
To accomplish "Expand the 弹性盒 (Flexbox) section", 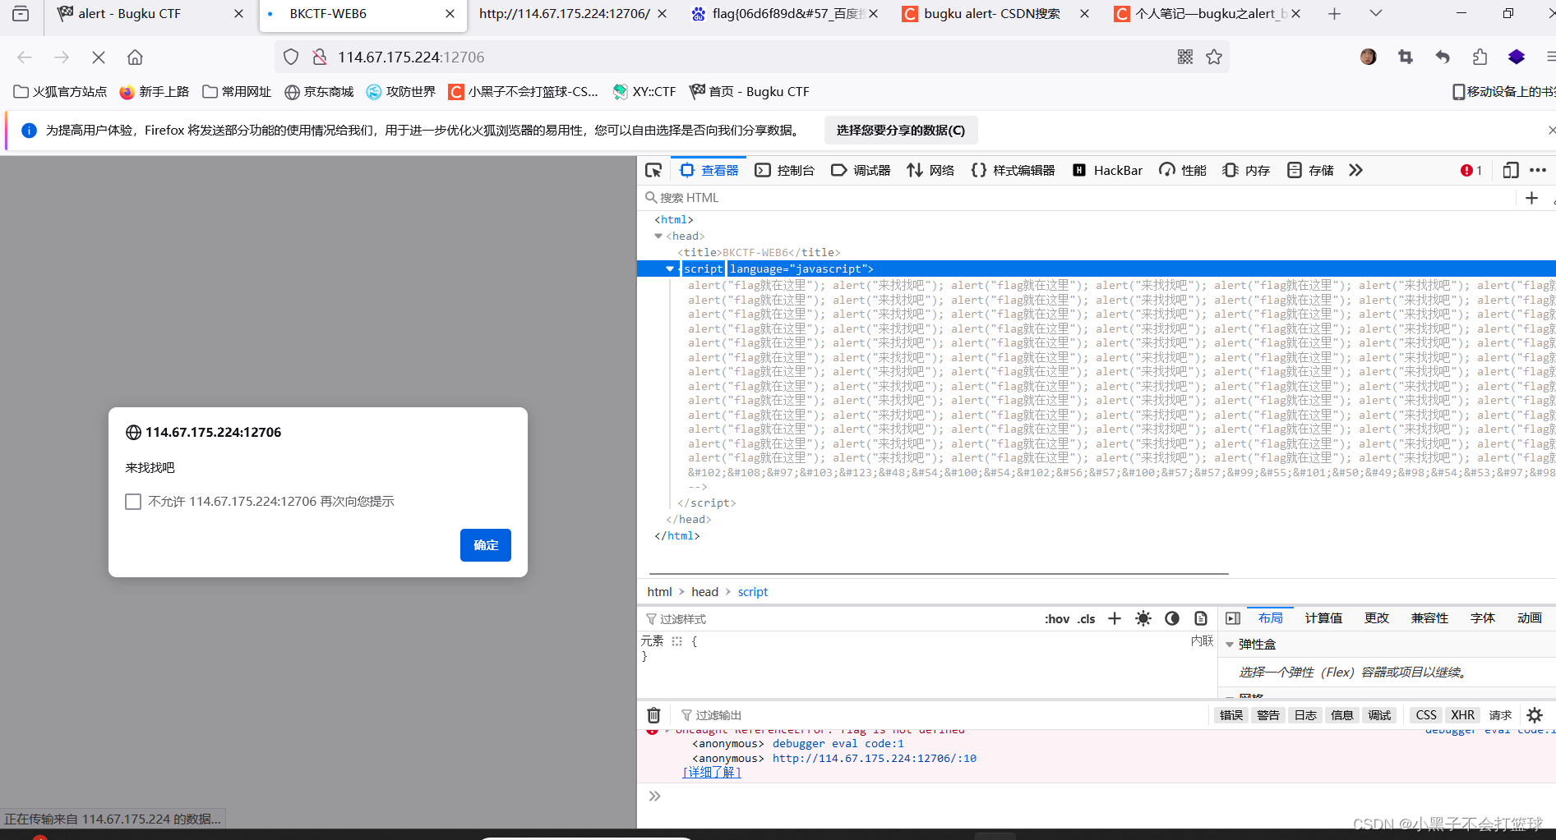I will coord(1230,644).
